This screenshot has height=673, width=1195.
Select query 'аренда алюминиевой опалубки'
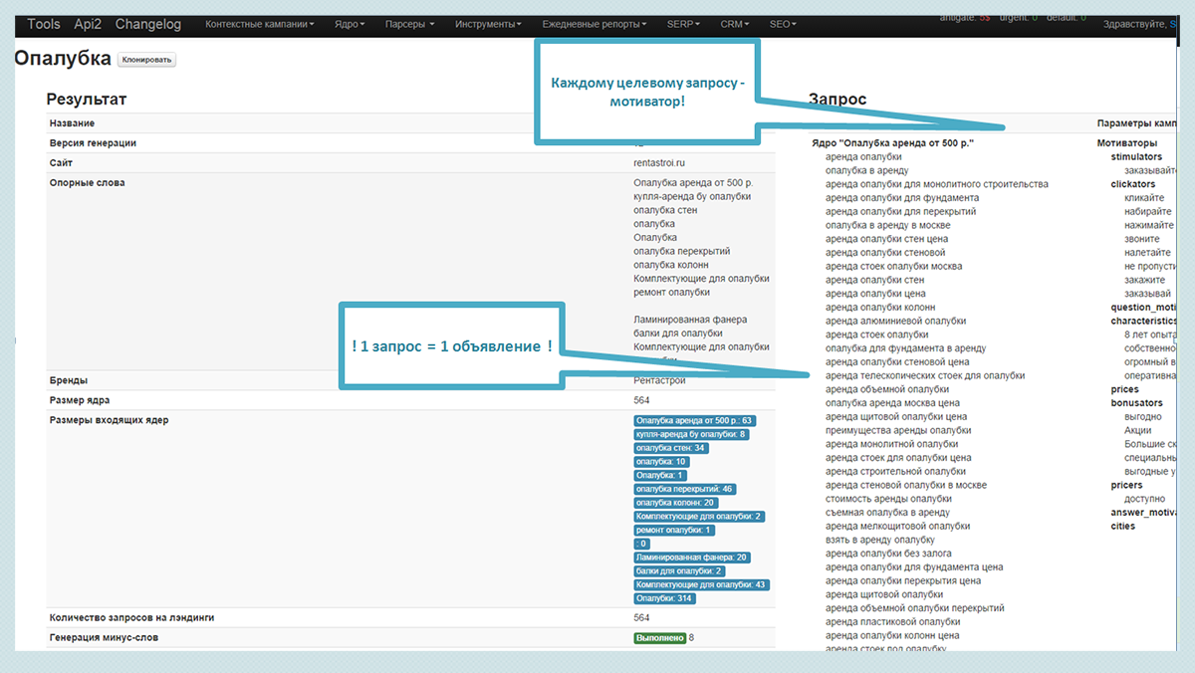coord(896,321)
